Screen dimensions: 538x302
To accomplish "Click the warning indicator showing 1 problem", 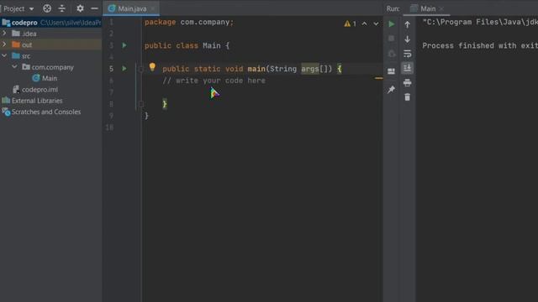I will coord(351,23).
